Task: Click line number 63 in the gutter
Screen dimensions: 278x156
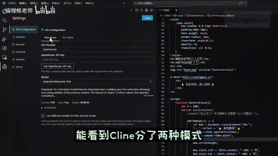Action: pyautogui.click(x=162, y=103)
